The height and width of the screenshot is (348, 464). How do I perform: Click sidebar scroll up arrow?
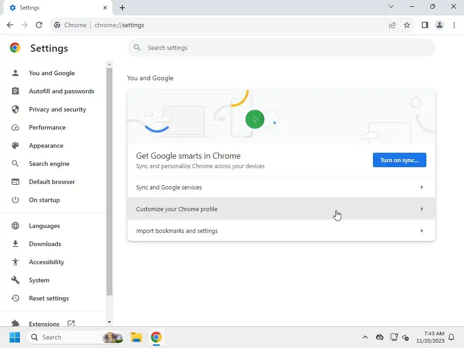[110, 64]
